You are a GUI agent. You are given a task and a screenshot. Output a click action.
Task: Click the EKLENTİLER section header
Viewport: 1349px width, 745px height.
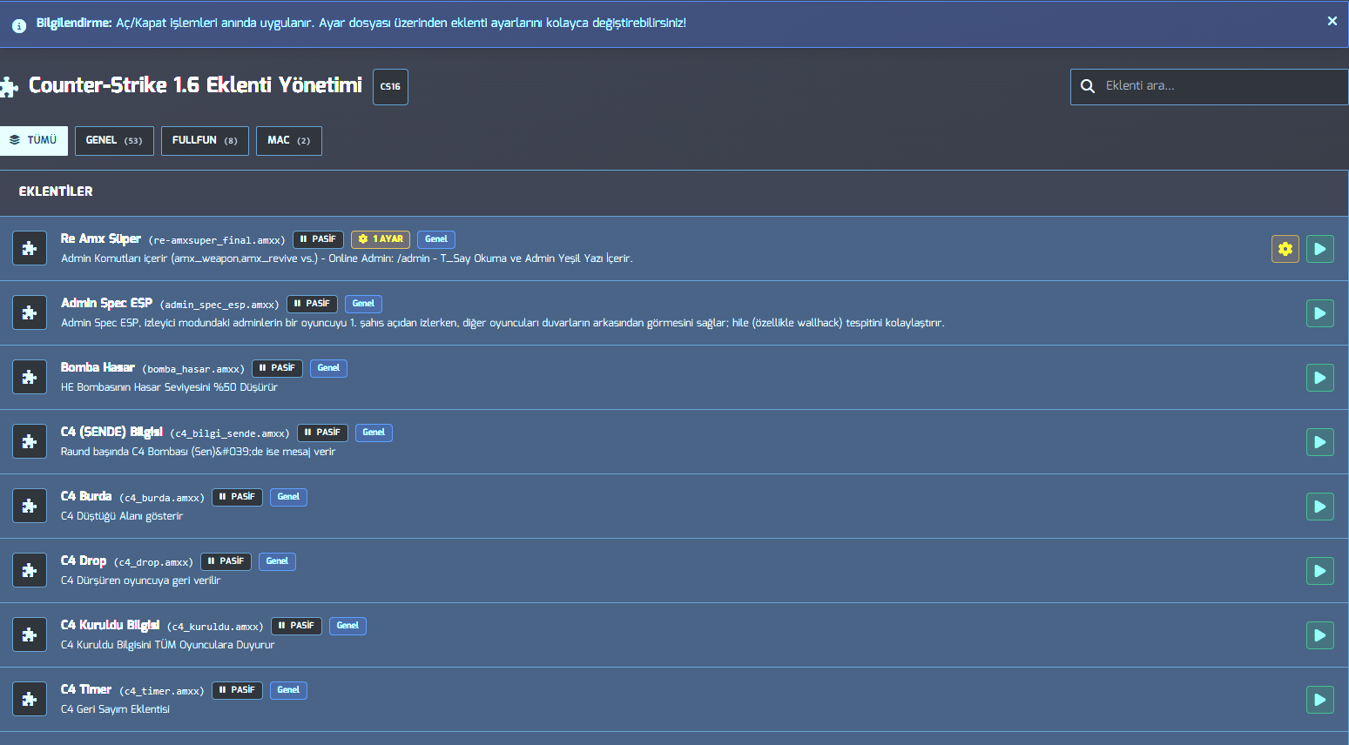56,191
